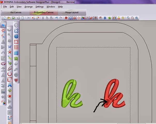
Task: Switch to the Hoop Layout tab
Action: pos(72,12)
